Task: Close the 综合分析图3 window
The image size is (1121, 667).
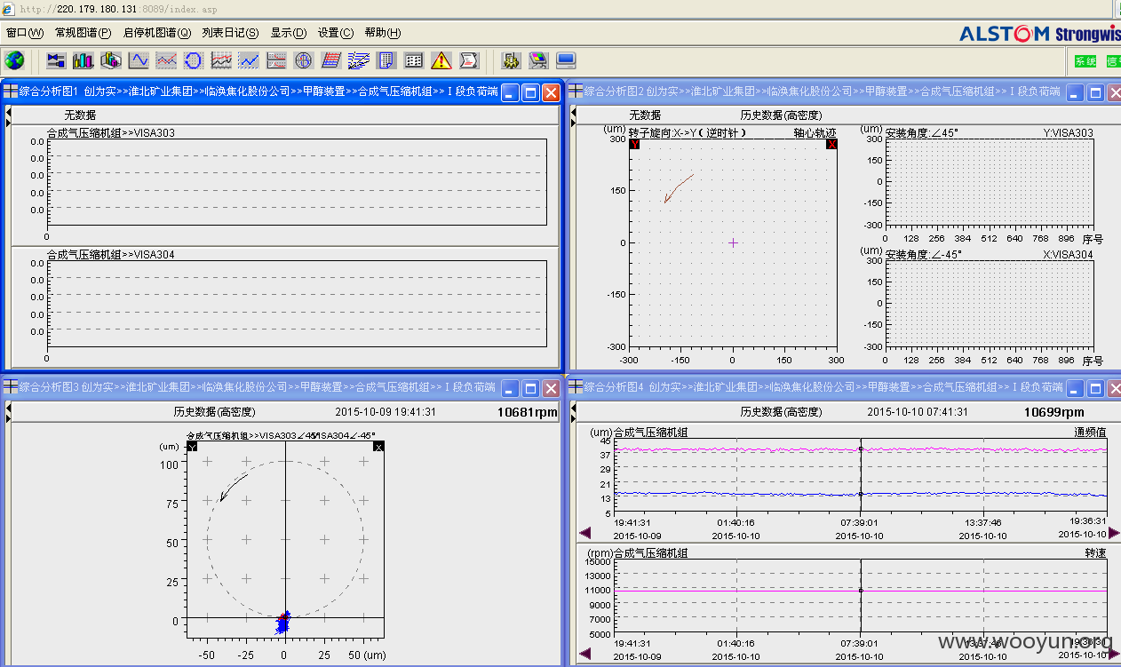Action: 551,388
